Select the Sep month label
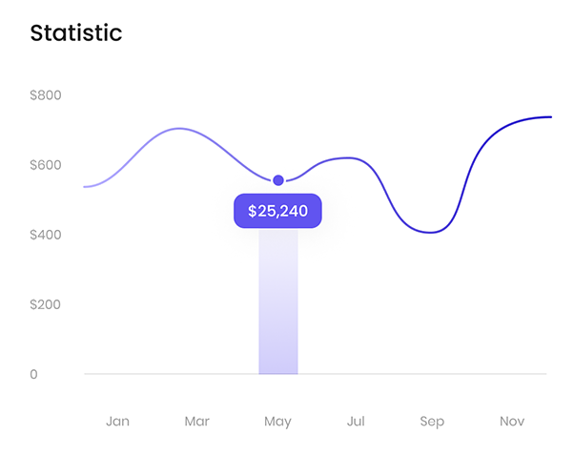Viewport: 574px width, 456px height. tap(432, 422)
